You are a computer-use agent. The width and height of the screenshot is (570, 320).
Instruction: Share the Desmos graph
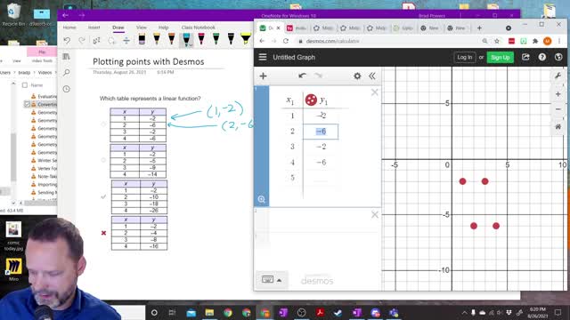point(525,57)
